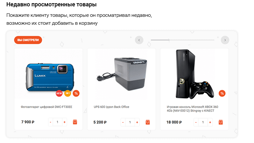Add XBOX 360 console to cart icon
254x143 pixels.
tap(221, 122)
